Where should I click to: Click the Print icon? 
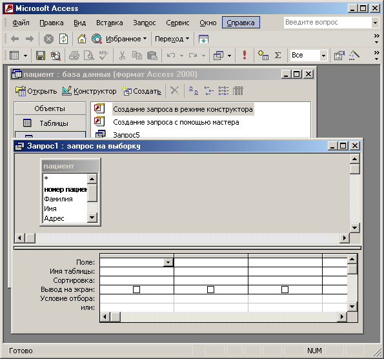[74, 56]
